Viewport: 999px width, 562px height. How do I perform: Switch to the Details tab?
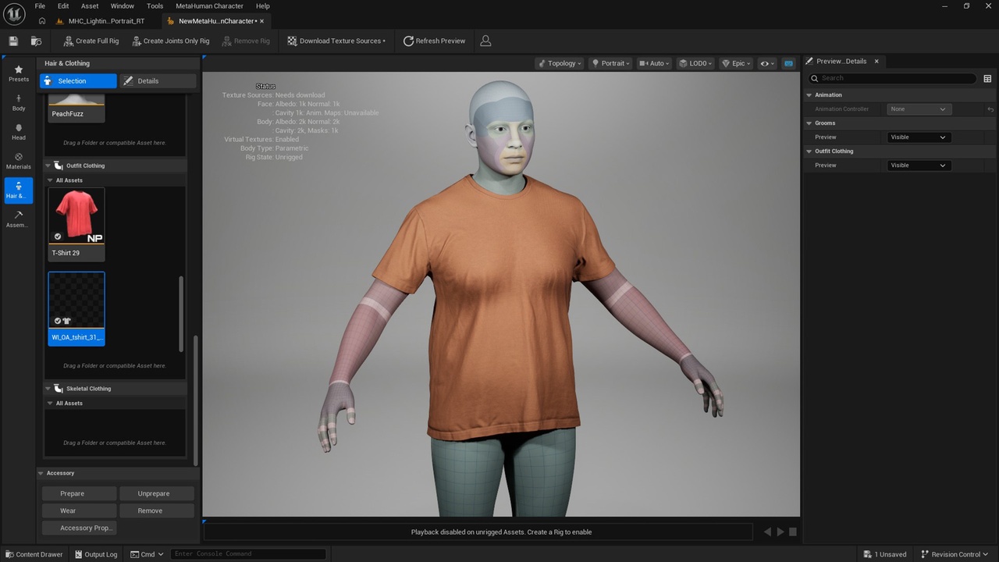coord(158,81)
